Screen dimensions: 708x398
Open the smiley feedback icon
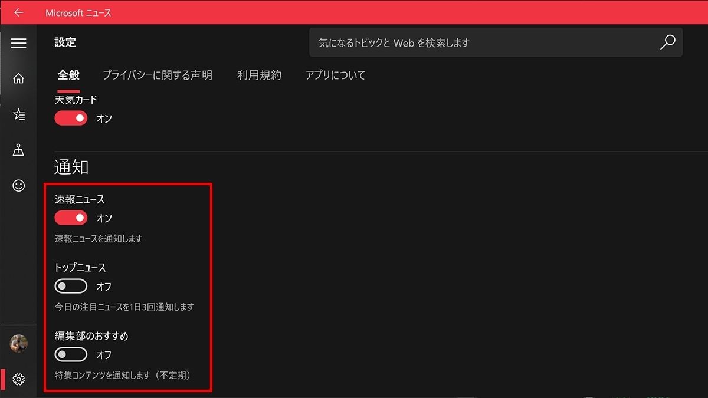pos(18,186)
